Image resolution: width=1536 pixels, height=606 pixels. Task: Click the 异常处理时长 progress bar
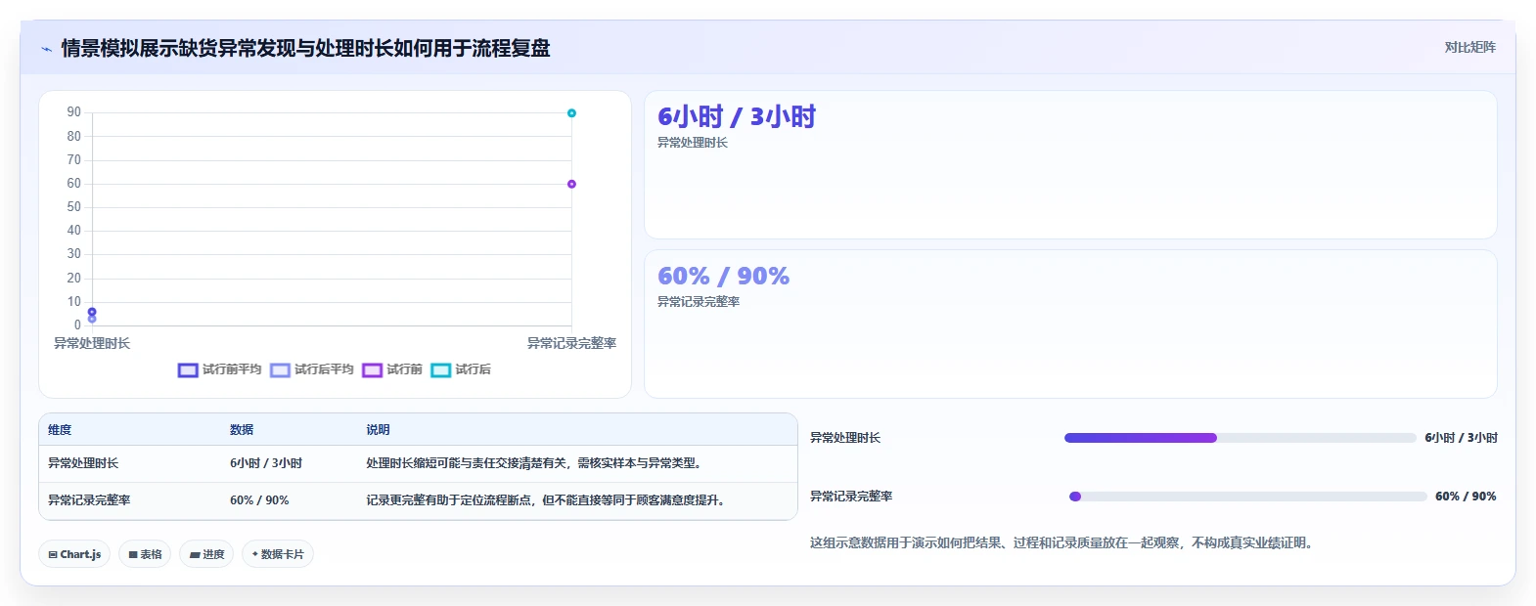coord(1241,438)
